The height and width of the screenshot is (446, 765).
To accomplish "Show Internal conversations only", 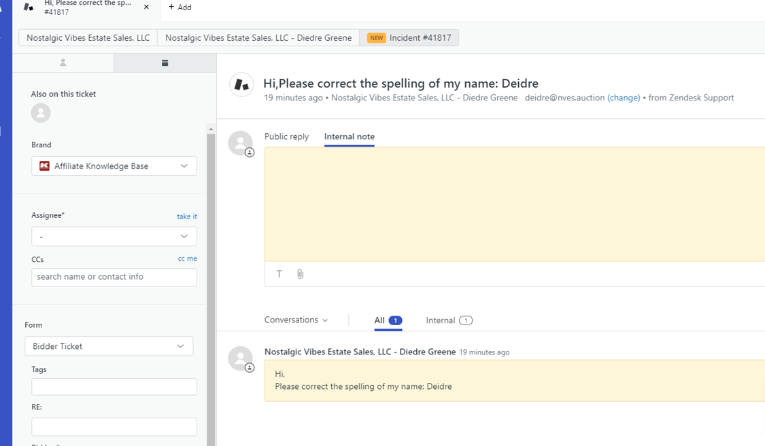I will tap(448, 320).
